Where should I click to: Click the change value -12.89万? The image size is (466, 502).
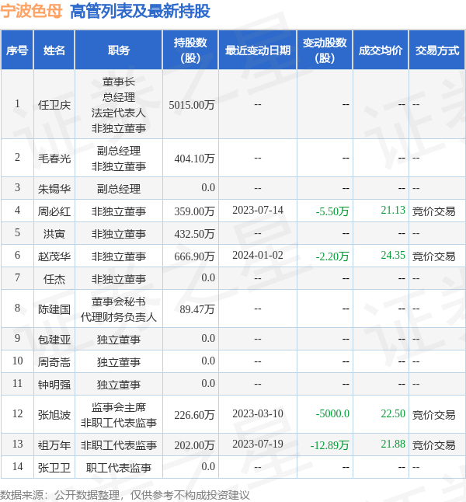tap(329, 445)
